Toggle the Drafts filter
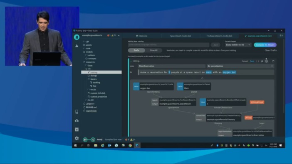The height and width of the screenshot is (164, 292). coord(136,50)
